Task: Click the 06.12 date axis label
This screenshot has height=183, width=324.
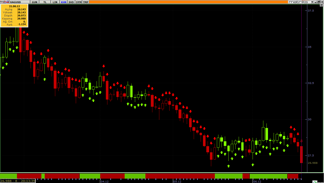Action: (257, 181)
